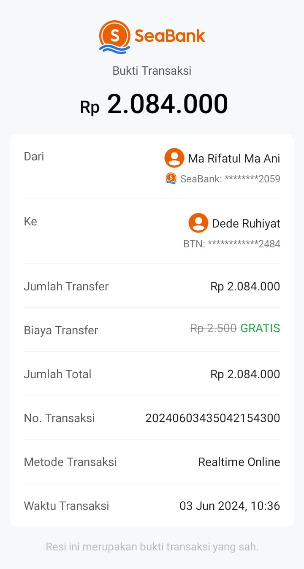
Task: Select the Bukti Transaksi heading
Action: (x=152, y=70)
